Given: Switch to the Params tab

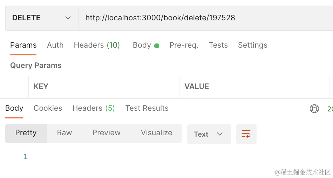Looking at the screenshot, I should 23,45.
